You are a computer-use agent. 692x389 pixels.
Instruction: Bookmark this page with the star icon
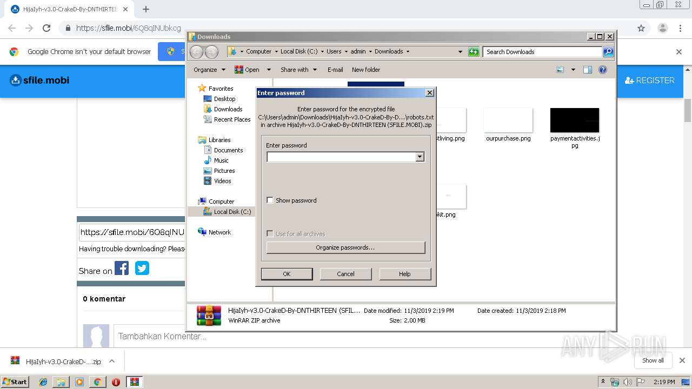(641, 28)
